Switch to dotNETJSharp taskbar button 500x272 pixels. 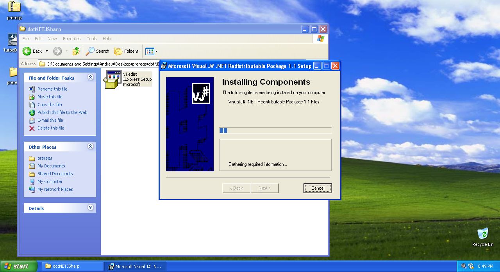point(72,266)
